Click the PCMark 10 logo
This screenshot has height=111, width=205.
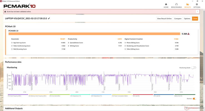click(17, 5)
